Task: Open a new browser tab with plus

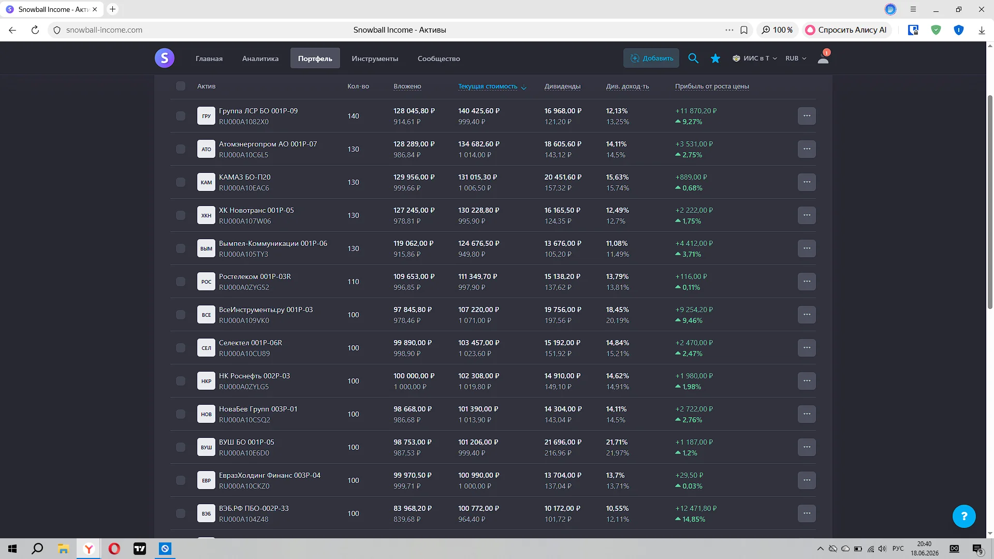Action: [x=112, y=9]
